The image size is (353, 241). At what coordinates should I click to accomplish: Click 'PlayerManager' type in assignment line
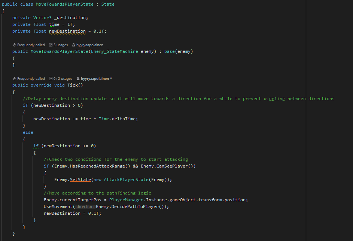pyautogui.click(x=126, y=200)
